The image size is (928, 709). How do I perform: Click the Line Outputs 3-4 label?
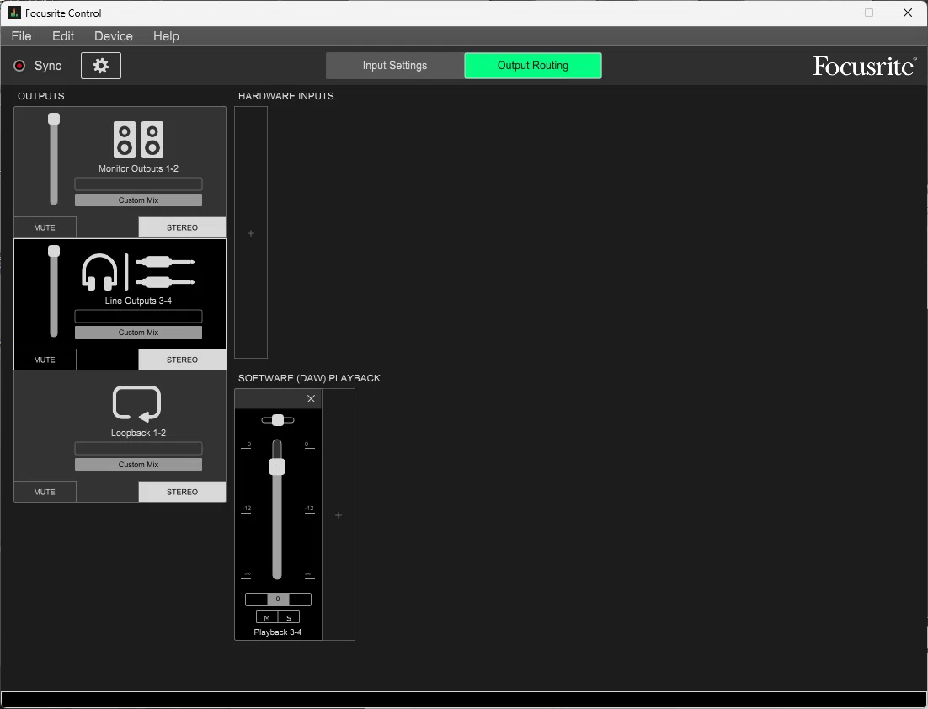click(138, 301)
